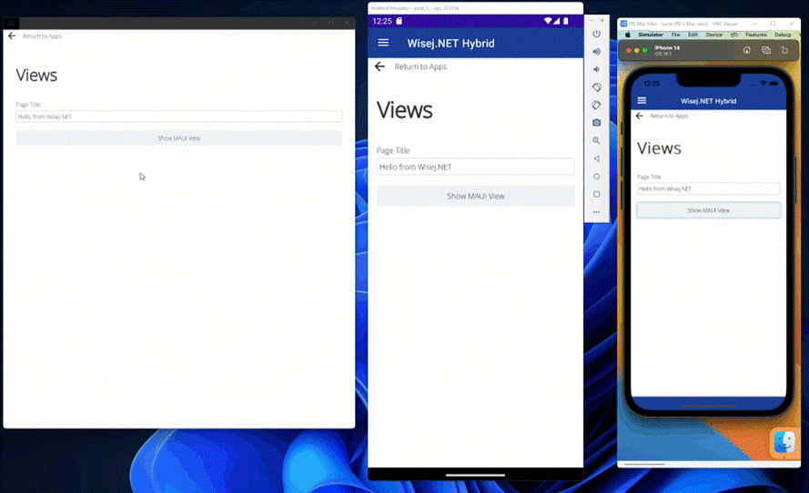
Task: Rotate emulator left icon
Action: point(596,87)
